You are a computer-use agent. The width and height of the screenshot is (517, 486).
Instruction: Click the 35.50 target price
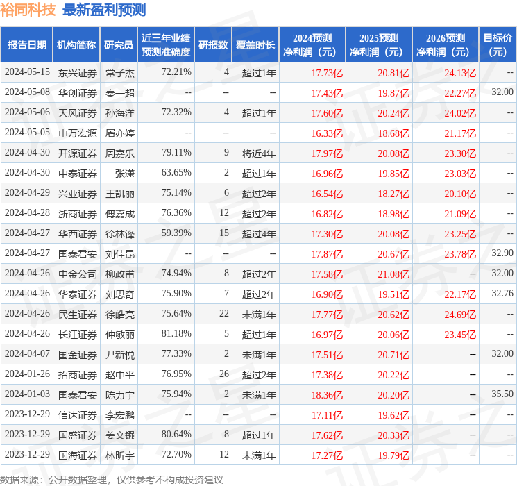pyautogui.click(x=502, y=394)
